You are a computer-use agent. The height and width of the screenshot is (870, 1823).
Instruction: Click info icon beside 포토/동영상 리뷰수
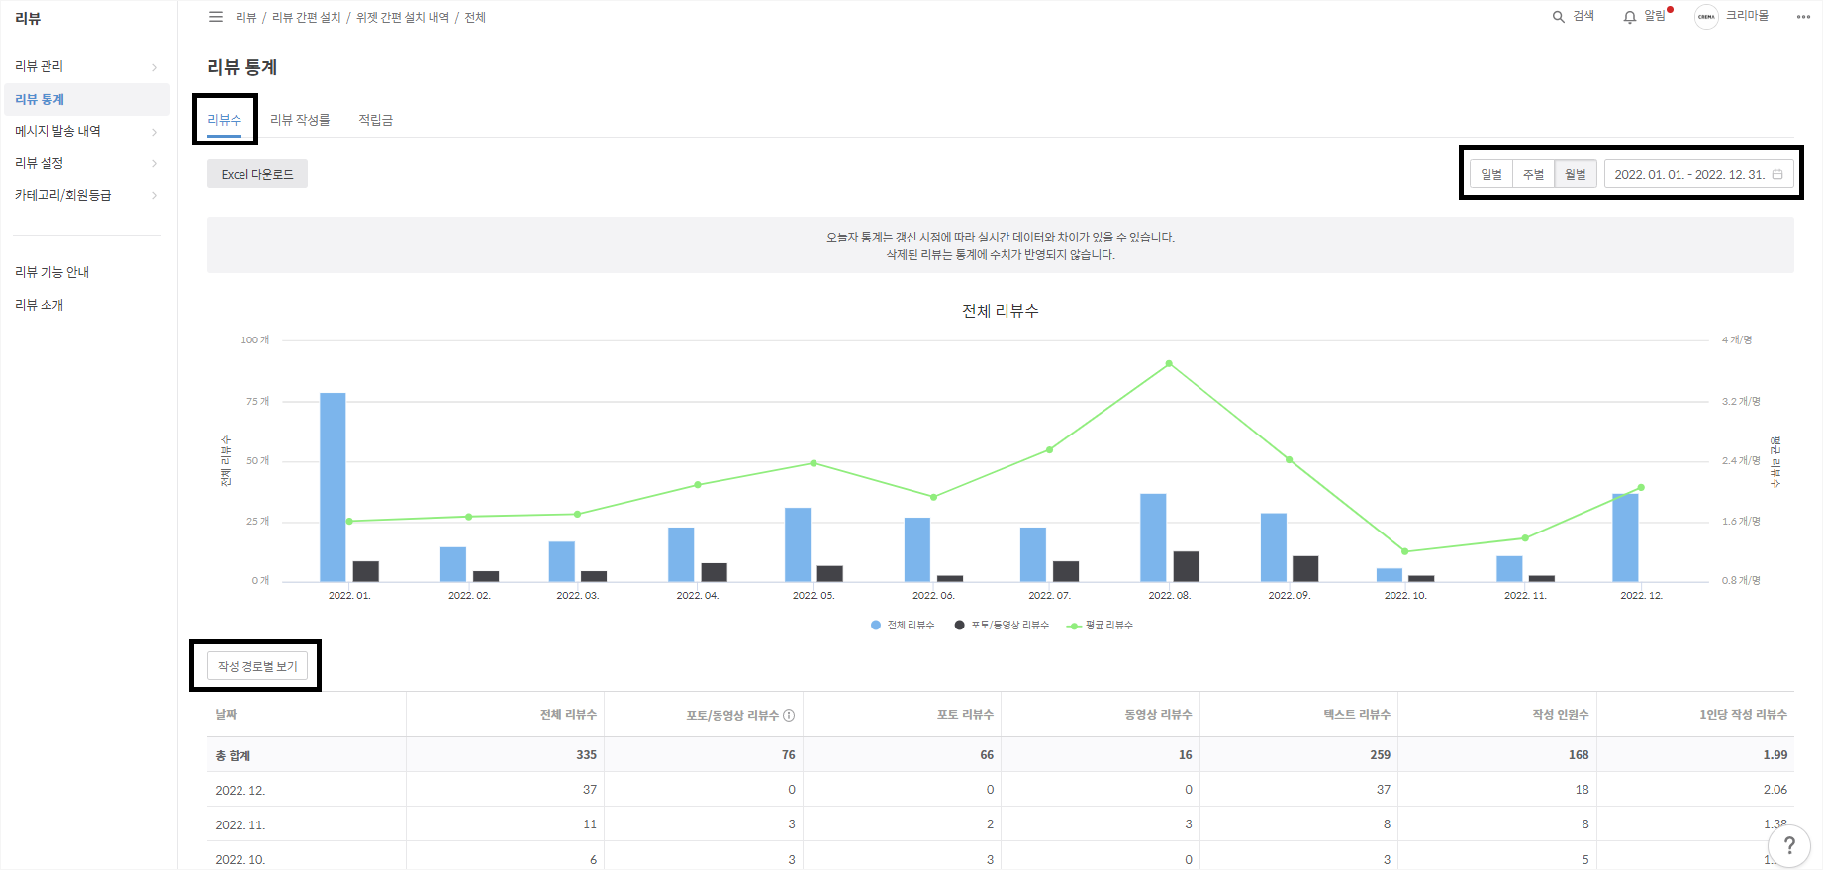tap(789, 715)
